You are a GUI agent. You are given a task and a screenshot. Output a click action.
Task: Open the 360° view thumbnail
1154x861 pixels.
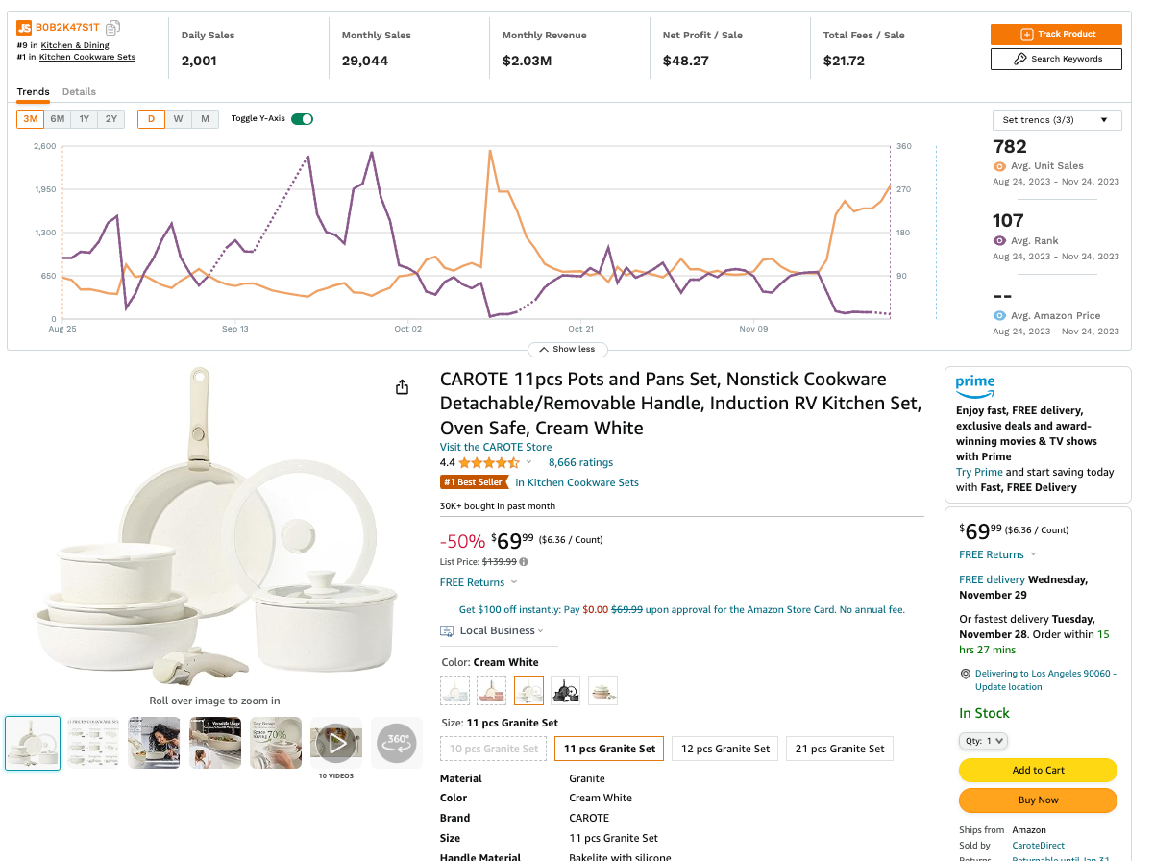point(397,743)
